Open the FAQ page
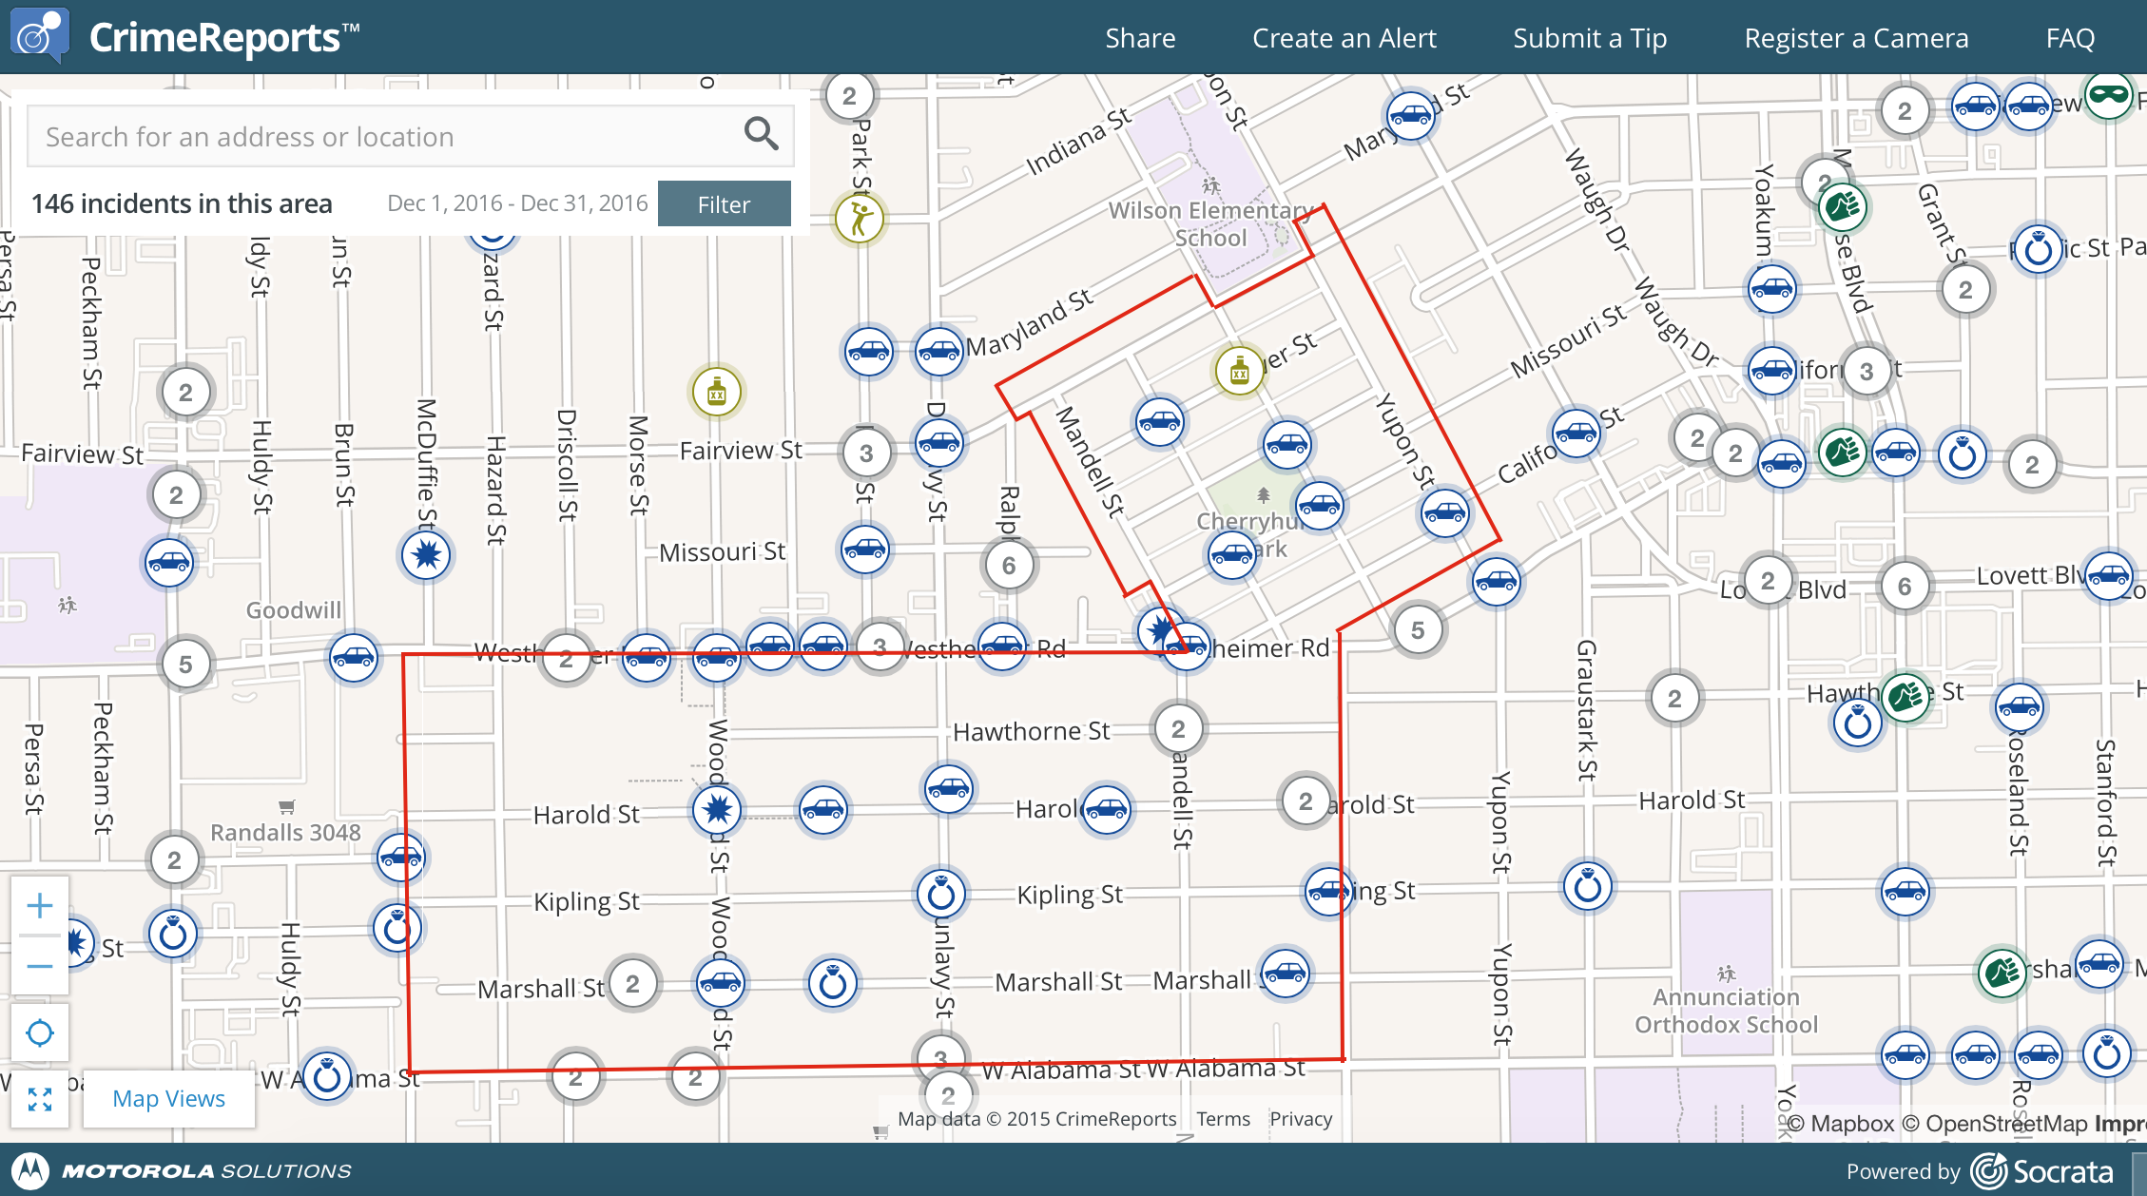 coord(2070,38)
